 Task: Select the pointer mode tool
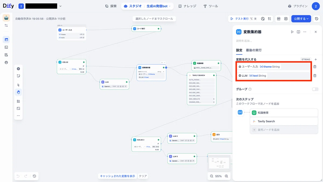pos(18,85)
